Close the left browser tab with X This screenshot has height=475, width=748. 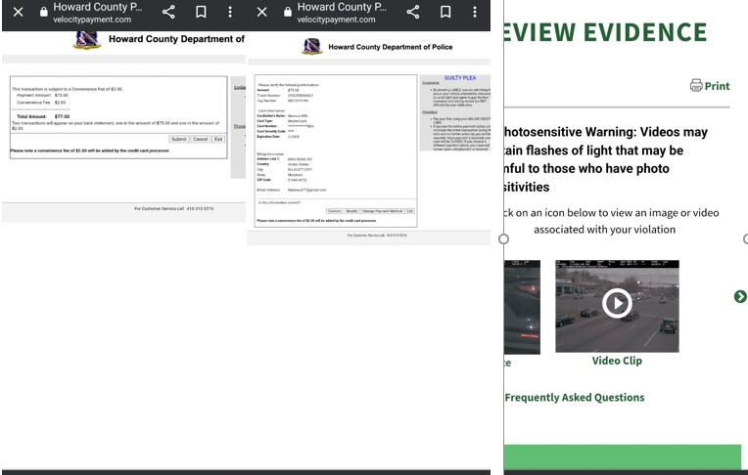[x=19, y=12]
